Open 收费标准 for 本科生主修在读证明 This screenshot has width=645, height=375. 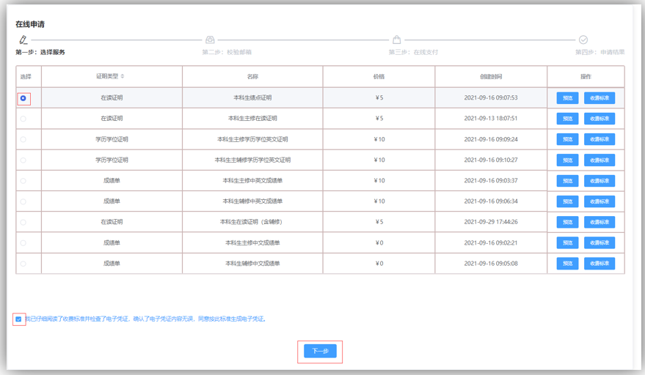[599, 119]
